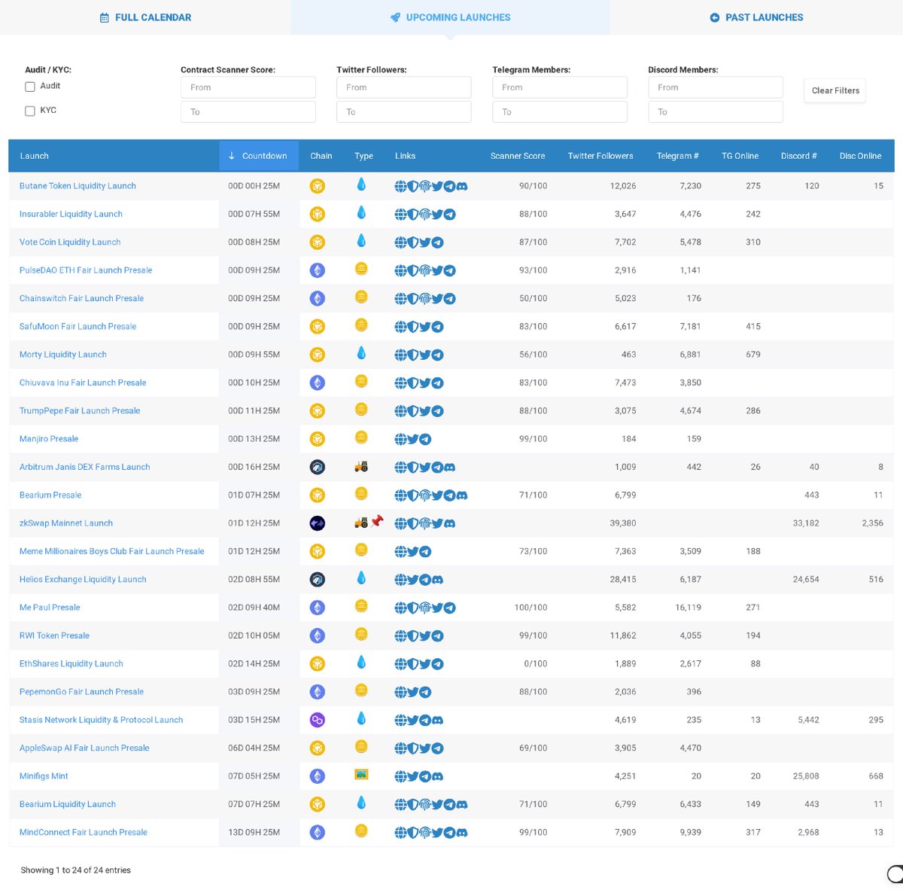This screenshot has height=896, width=903.
Task: Click the 100/100 scanner score cell
Action: [x=531, y=608]
